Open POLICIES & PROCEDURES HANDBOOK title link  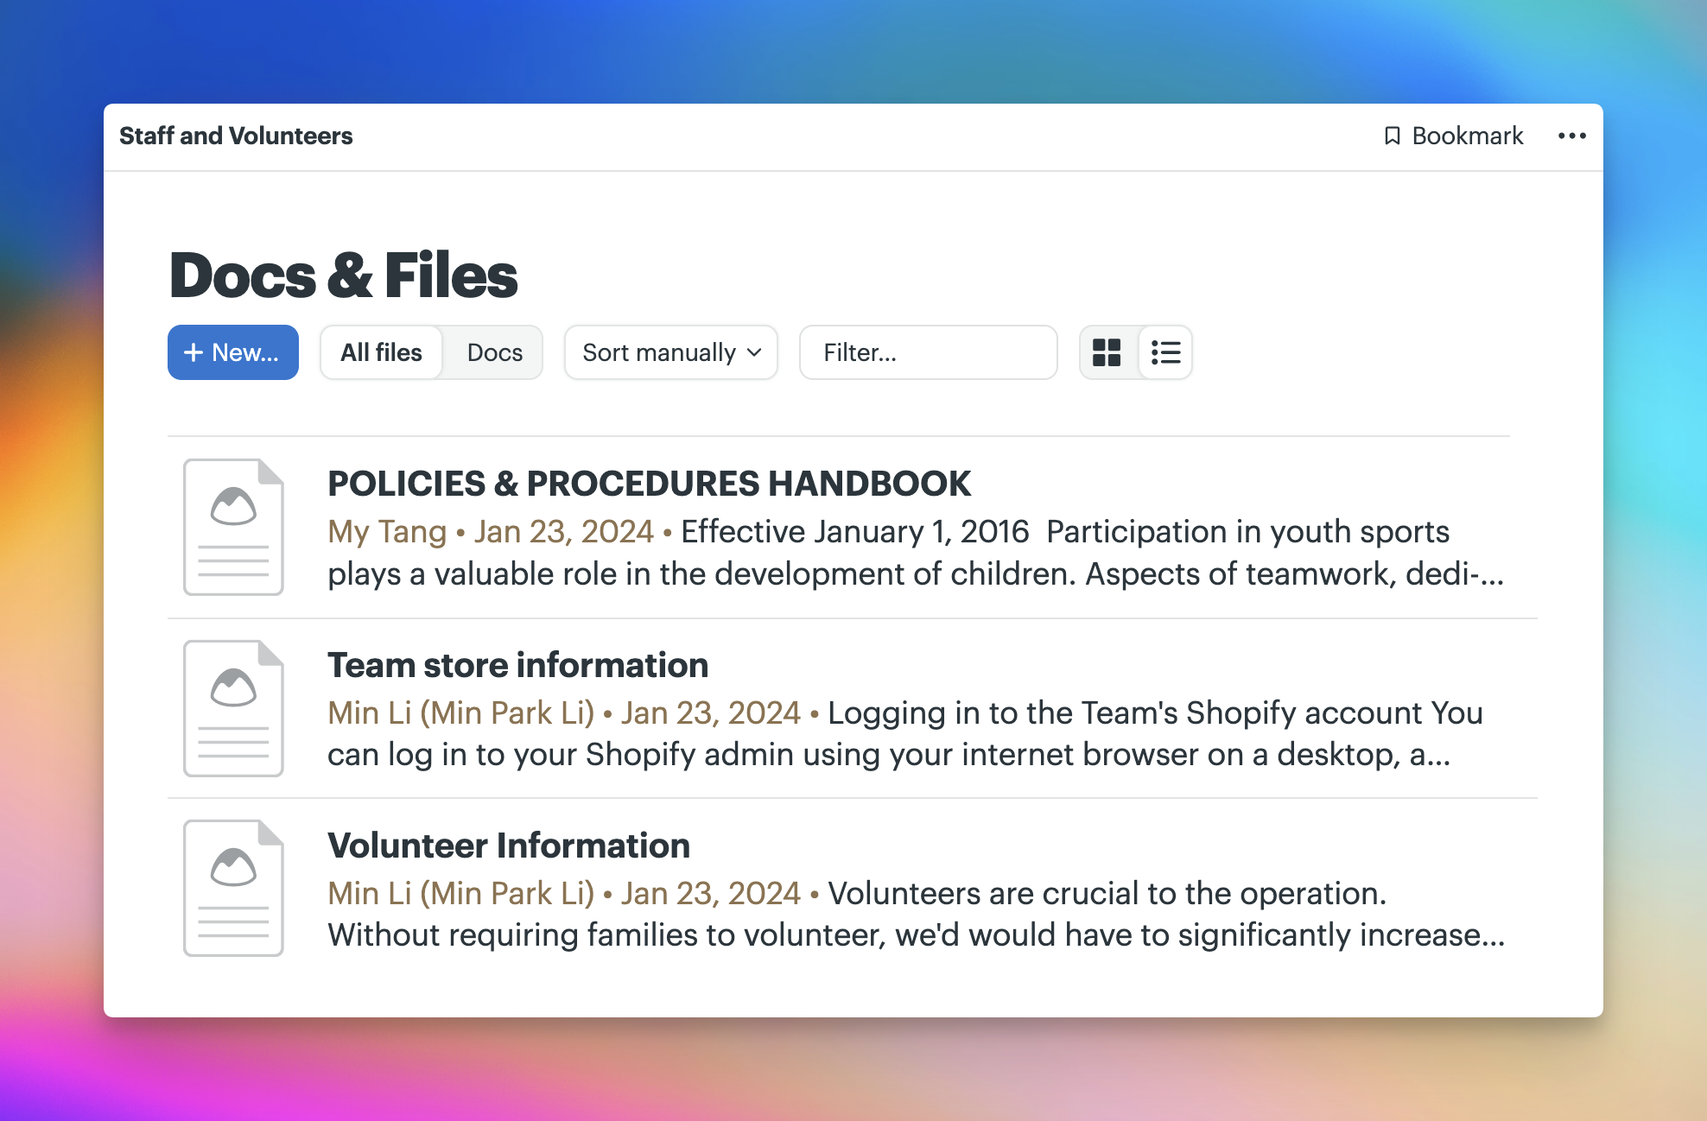[650, 484]
